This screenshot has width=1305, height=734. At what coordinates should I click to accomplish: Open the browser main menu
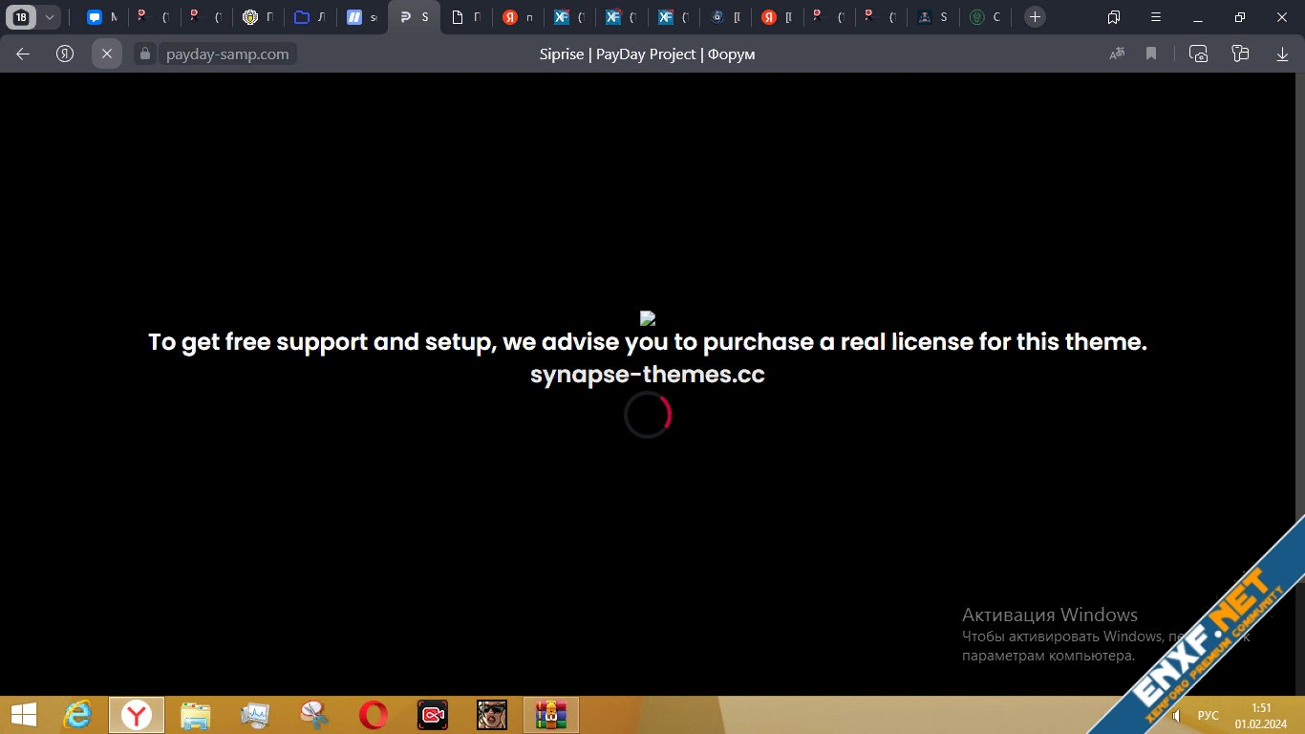1156,17
